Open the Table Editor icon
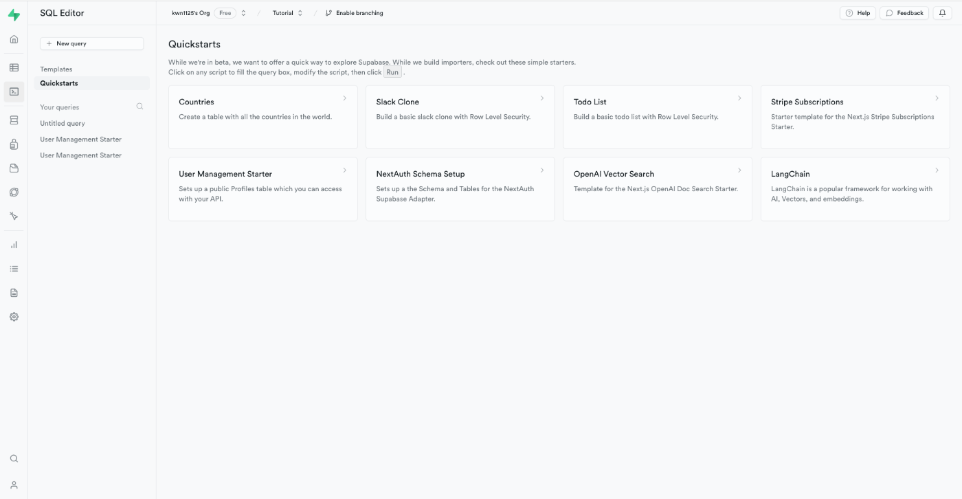Screen dimensions: 962x499 pyautogui.click(x=14, y=67)
